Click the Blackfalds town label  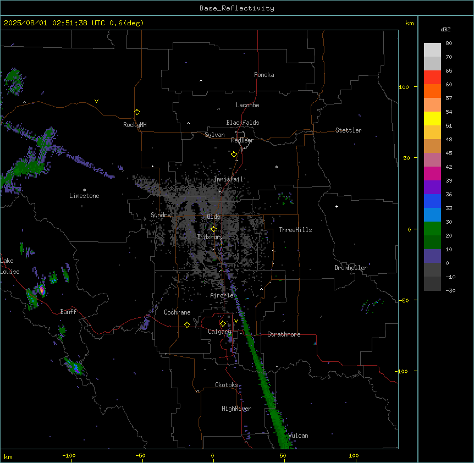coord(242,123)
